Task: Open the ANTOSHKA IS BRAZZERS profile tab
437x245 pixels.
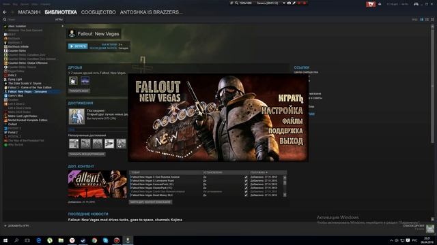Action: point(152,12)
